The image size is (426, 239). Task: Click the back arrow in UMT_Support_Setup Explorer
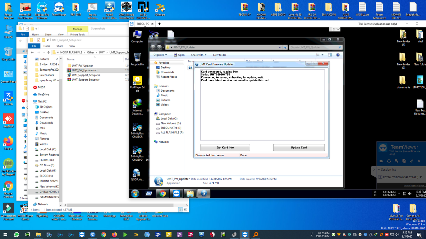(32, 52)
